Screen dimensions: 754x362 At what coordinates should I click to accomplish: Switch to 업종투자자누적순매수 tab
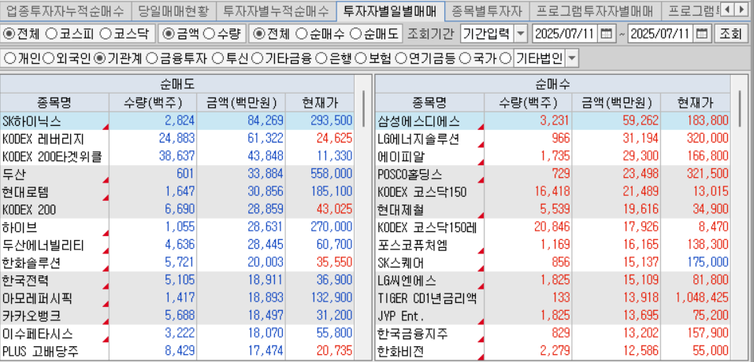click(x=65, y=10)
